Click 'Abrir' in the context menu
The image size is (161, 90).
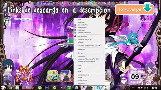[89, 20]
